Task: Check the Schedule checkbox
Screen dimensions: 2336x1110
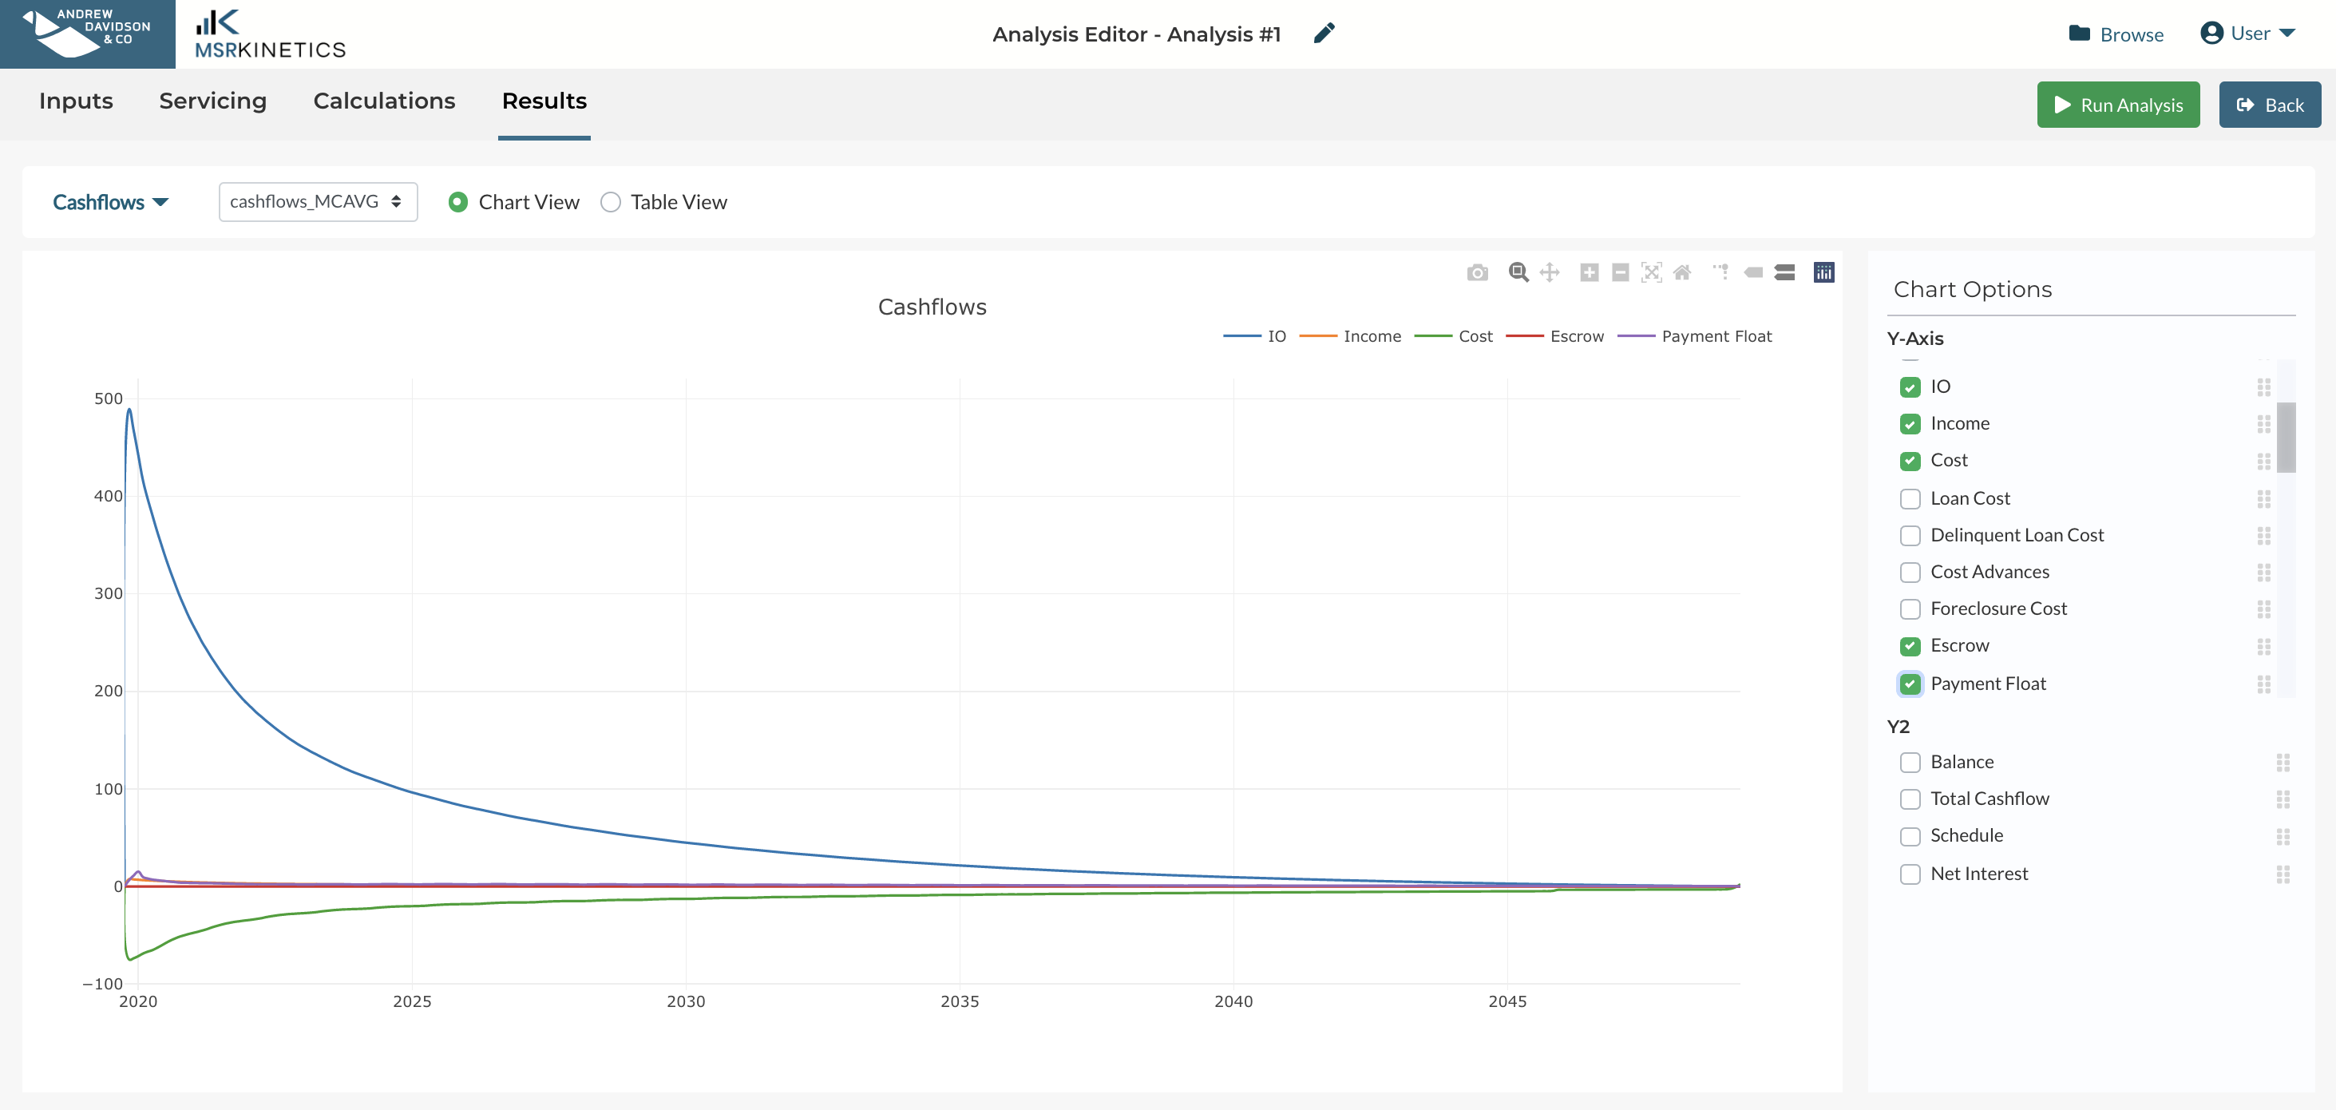Action: point(1910,836)
